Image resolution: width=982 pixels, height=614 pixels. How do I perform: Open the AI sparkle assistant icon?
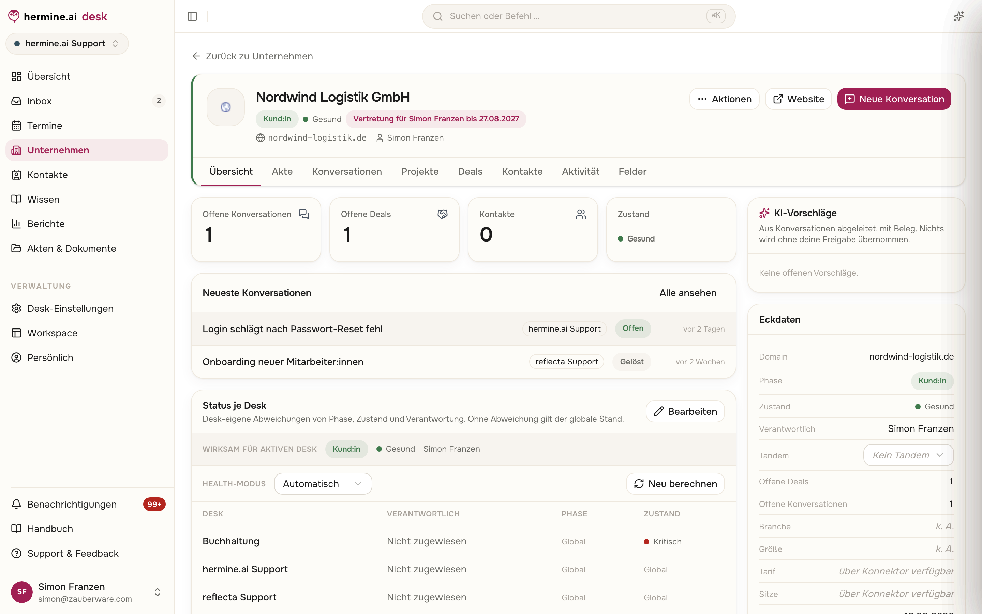coord(958,16)
